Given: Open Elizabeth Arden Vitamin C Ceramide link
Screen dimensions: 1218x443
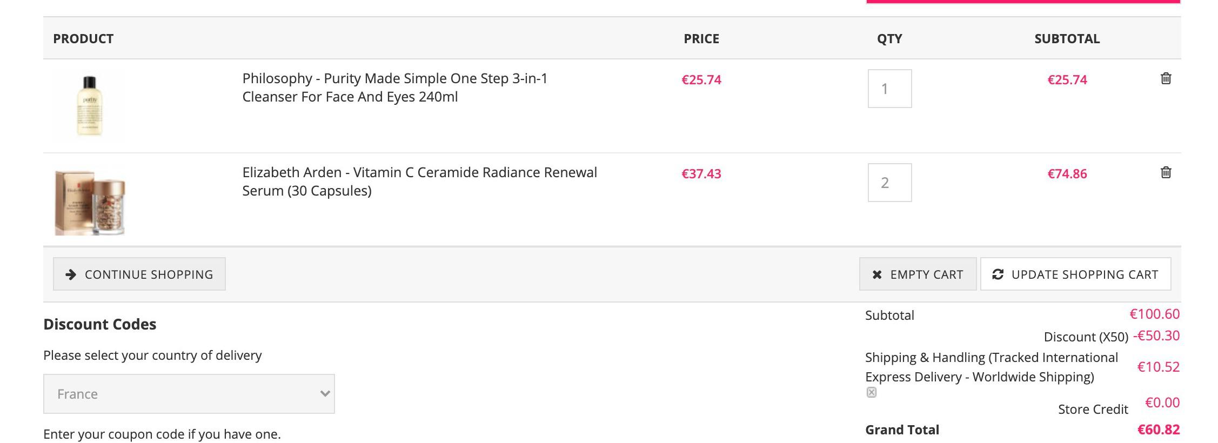Looking at the screenshot, I should pos(419,182).
